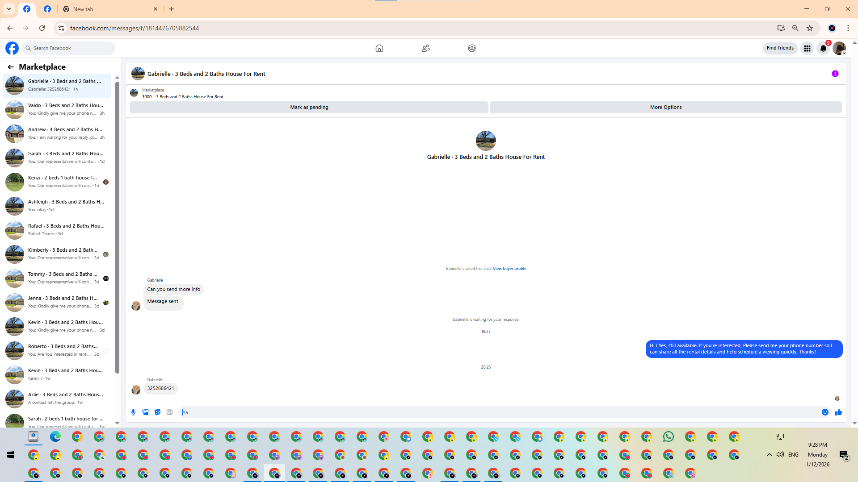Screen dimensions: 858x482
Task: Go back from Marketplace with arrow
Action: (x=10, y=67)
